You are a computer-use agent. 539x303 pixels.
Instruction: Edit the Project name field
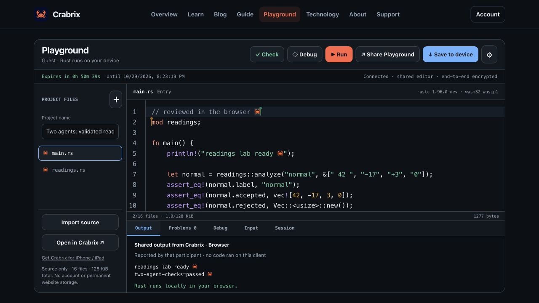[x=80, y=131]
